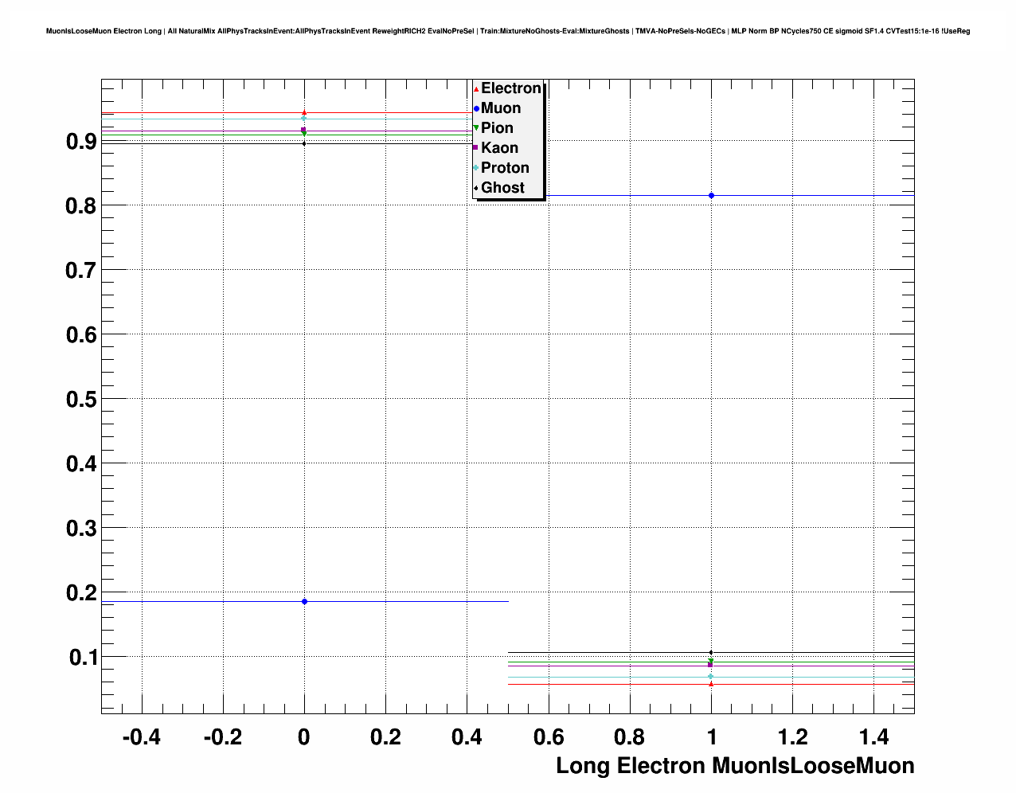The width and height of the screenshot is (1016, 793).
Task: Select the Pion legend label text
Action: pyautogui.click(x=497, y=128)
